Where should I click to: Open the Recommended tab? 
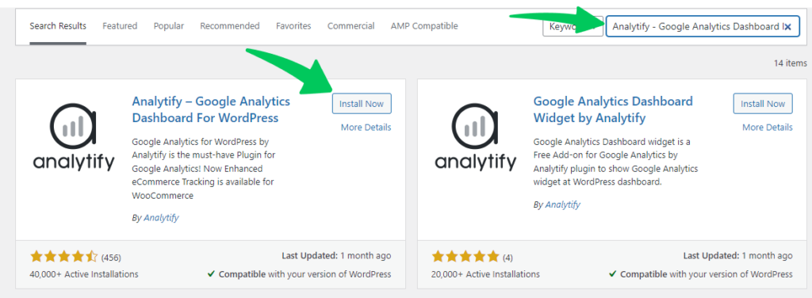230,26
